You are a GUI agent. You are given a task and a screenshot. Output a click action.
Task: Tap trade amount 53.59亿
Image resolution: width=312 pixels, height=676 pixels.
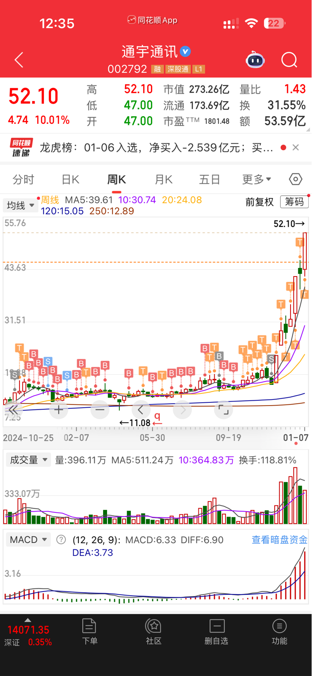pyautogui.click(x=285, y=121)
